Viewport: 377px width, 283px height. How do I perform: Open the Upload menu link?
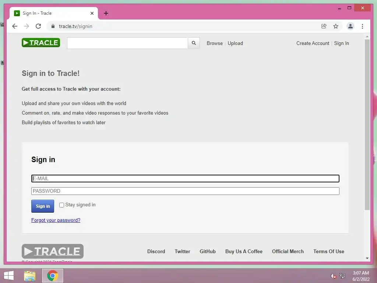(x=235, y=43)
